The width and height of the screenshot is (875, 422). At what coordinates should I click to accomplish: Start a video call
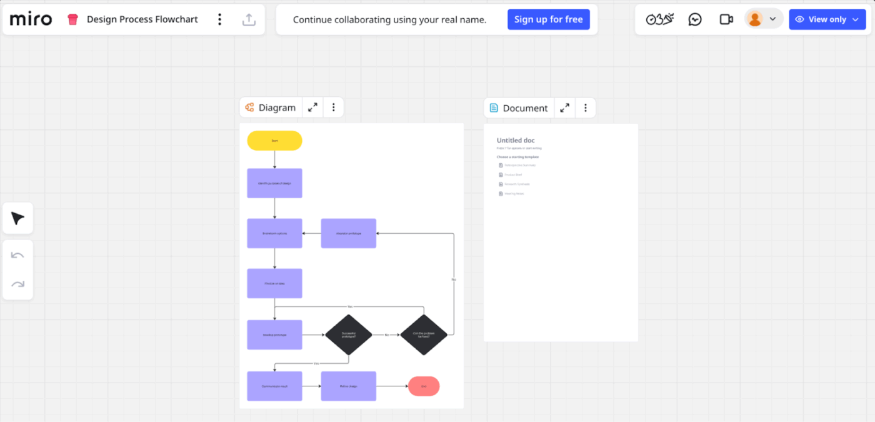point(726,19)
